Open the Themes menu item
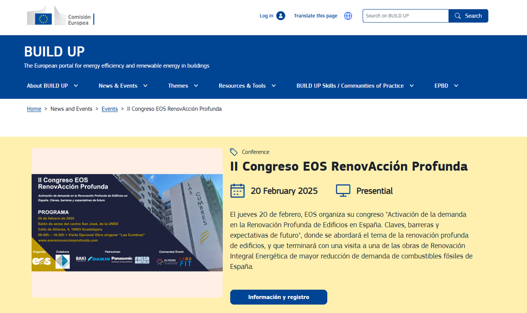This screenshot has height=313, width=527. point(178,86)
